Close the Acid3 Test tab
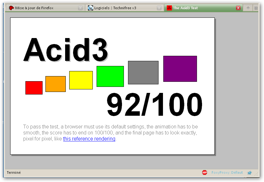Image resolution: width=264 pixels, height=182 pixels. pyautogui.click(x=238, y=8)
